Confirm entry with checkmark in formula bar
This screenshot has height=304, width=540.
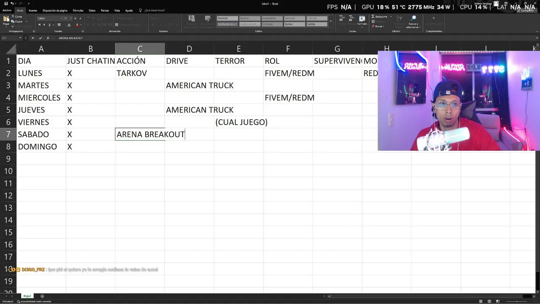[40, 38]
